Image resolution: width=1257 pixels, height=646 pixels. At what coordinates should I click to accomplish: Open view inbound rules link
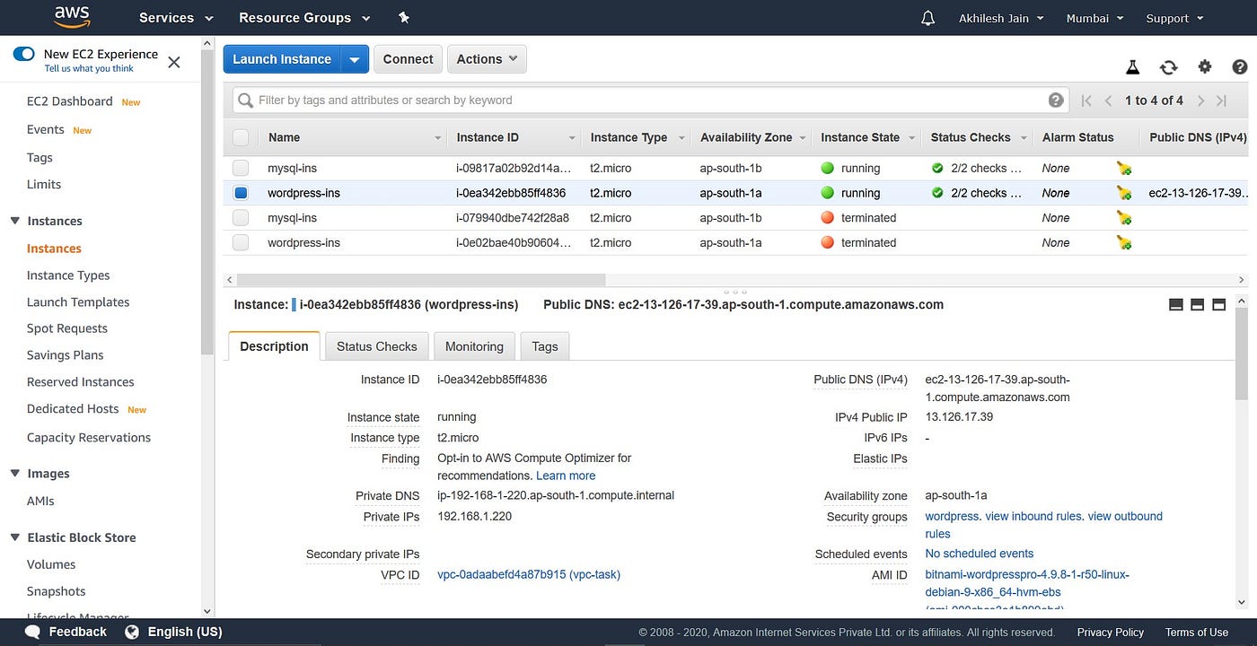(x=1033, y=516)
